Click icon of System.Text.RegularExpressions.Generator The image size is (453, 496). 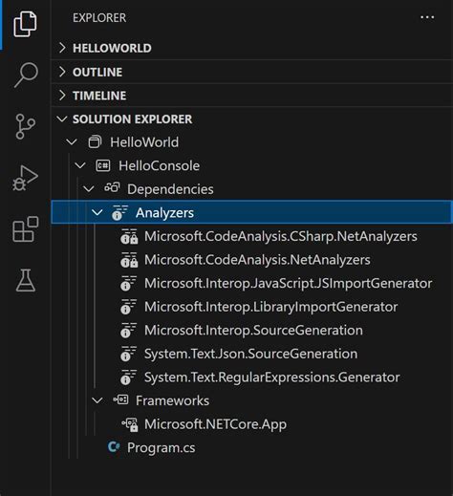[x=128, y=377]
